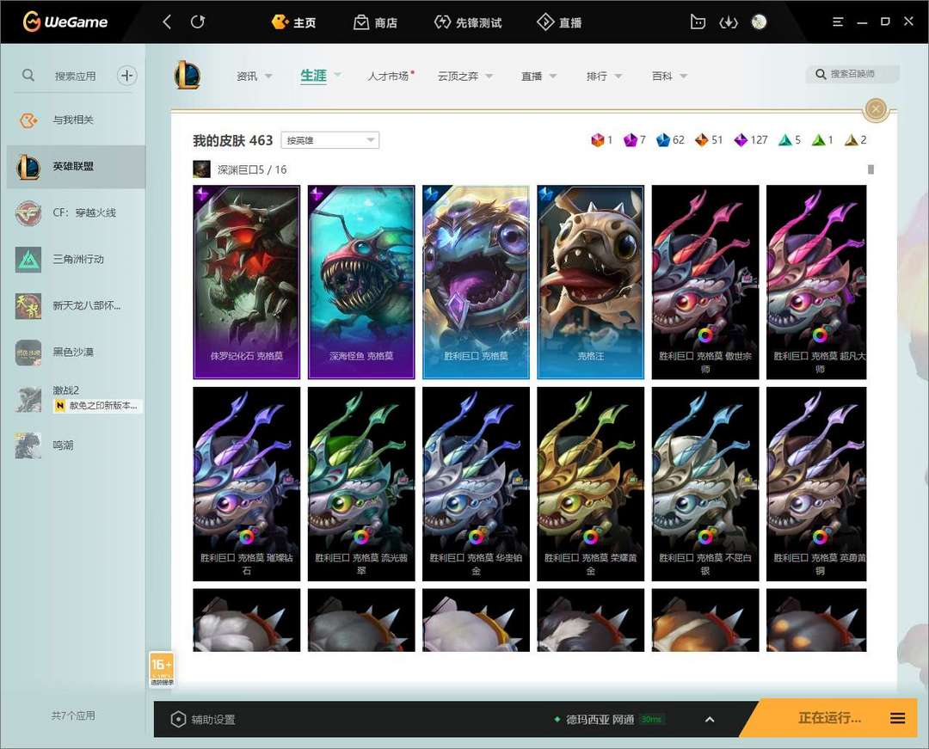Open the 胜利巨口 克格莫 blue skin card
The image size is (929, 749).
(476, 282)
